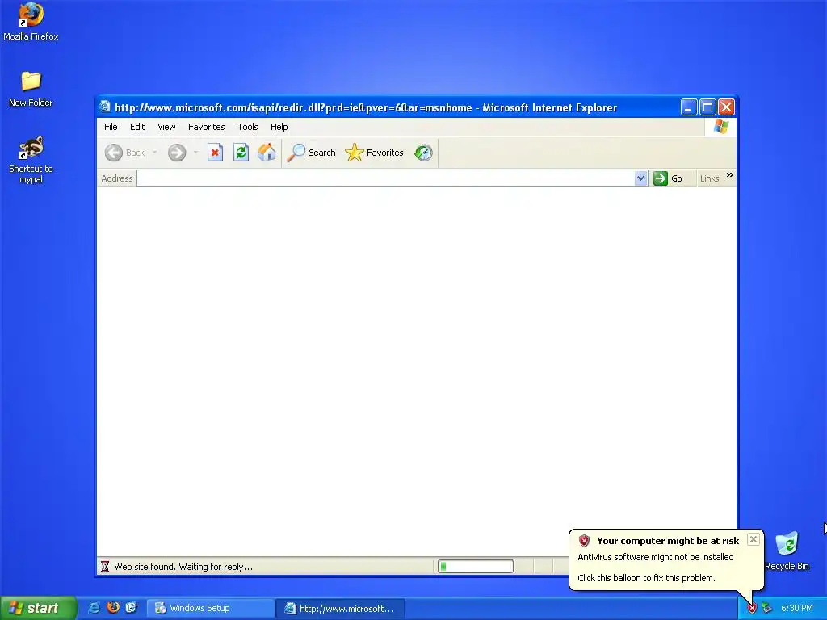Open the File menu

tap(111, 127)
